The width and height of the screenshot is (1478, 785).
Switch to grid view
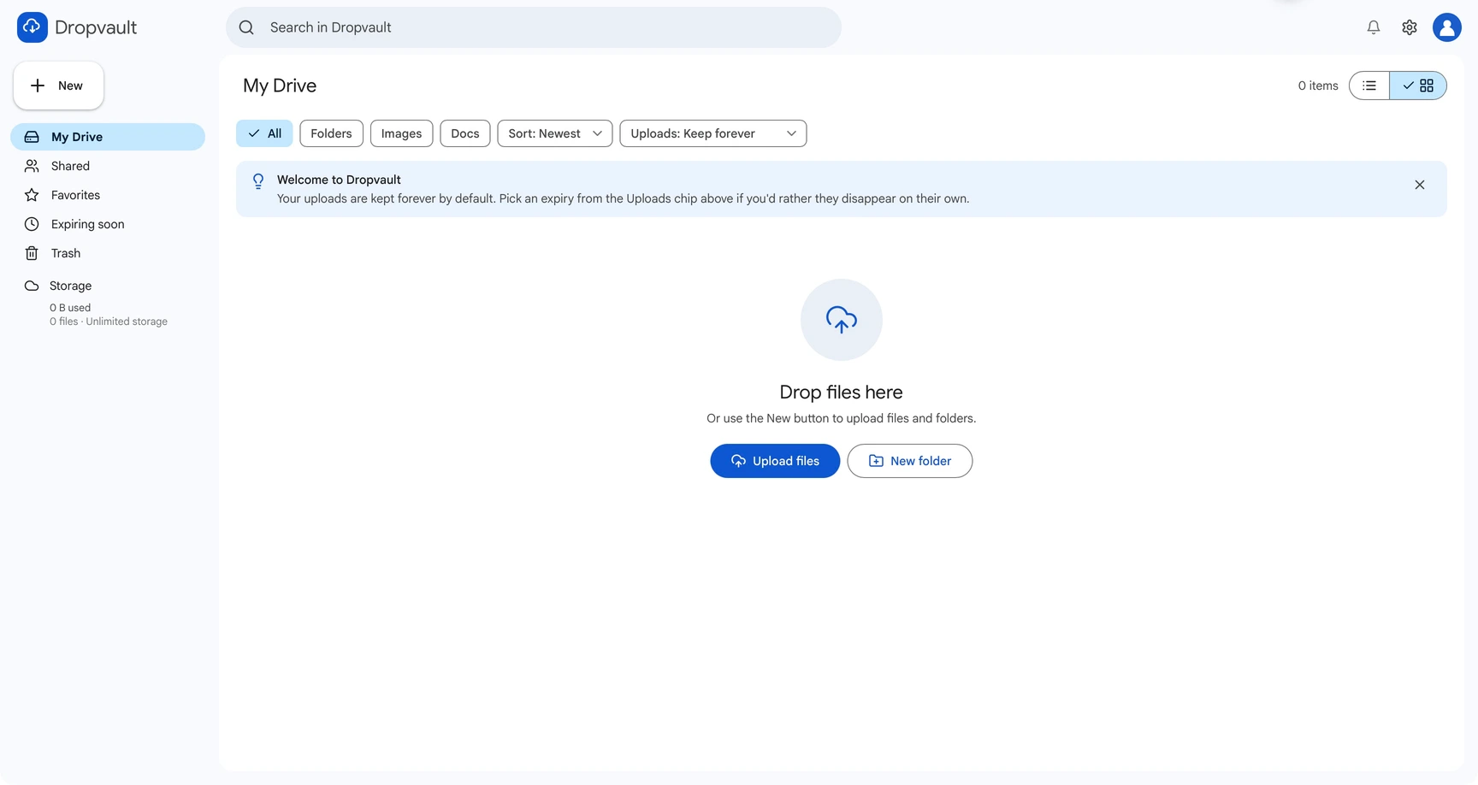1418,86
